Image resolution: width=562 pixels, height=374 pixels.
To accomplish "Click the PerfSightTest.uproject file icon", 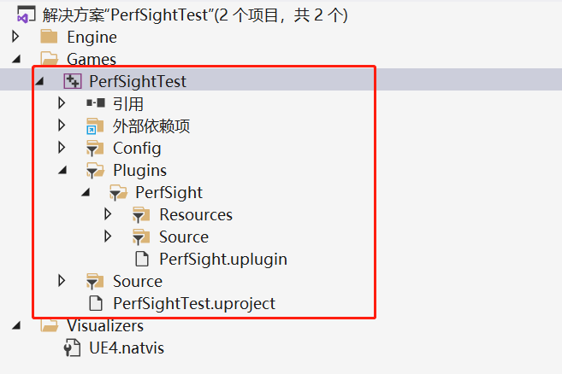I will pyautogui.click(x=95, y=304).
